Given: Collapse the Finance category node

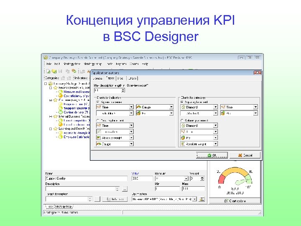Looking at the screenshot, I should click(x=51, y=87).
